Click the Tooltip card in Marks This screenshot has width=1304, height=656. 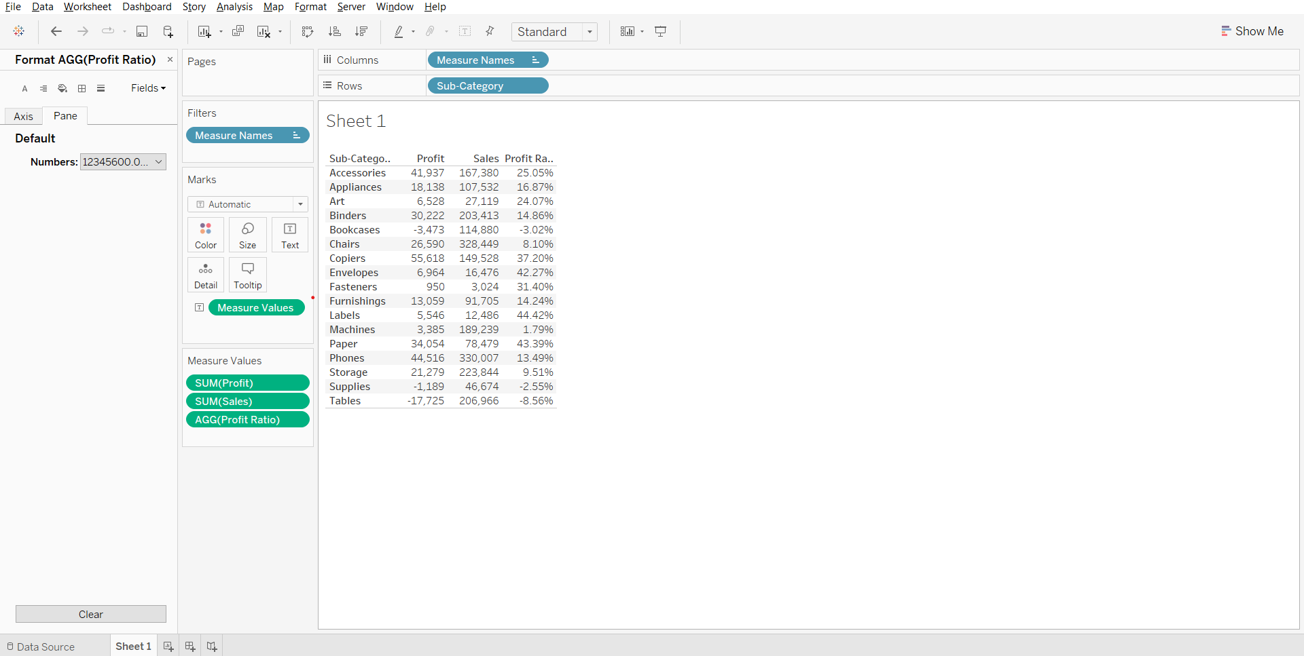[x=248, y=275]
